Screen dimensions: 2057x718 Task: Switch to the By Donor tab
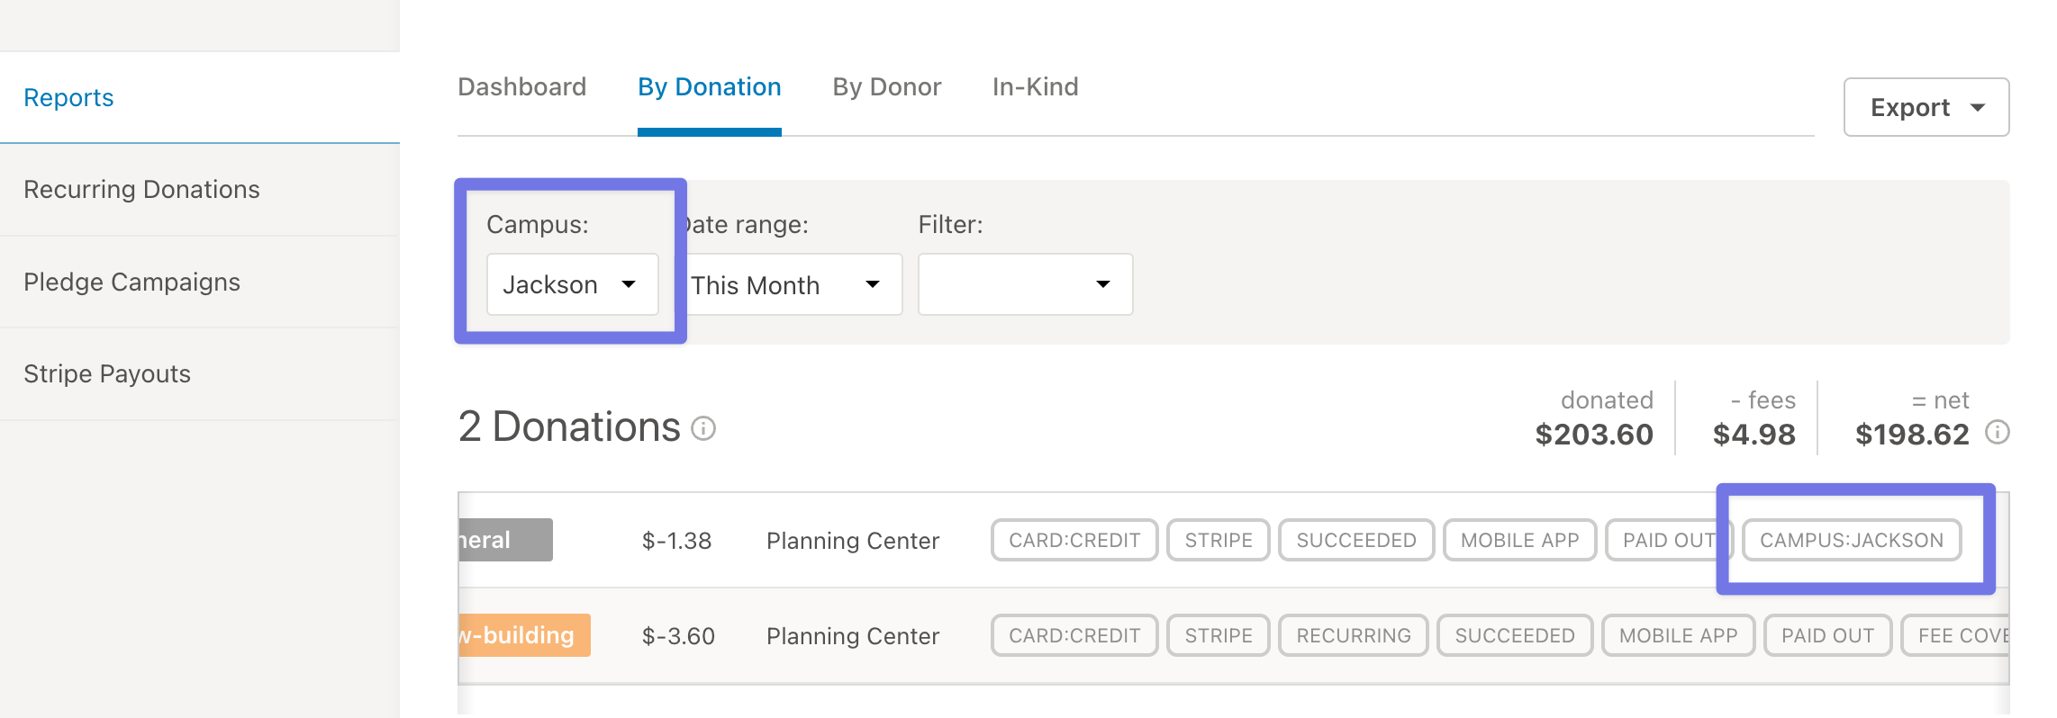(886, 86)
